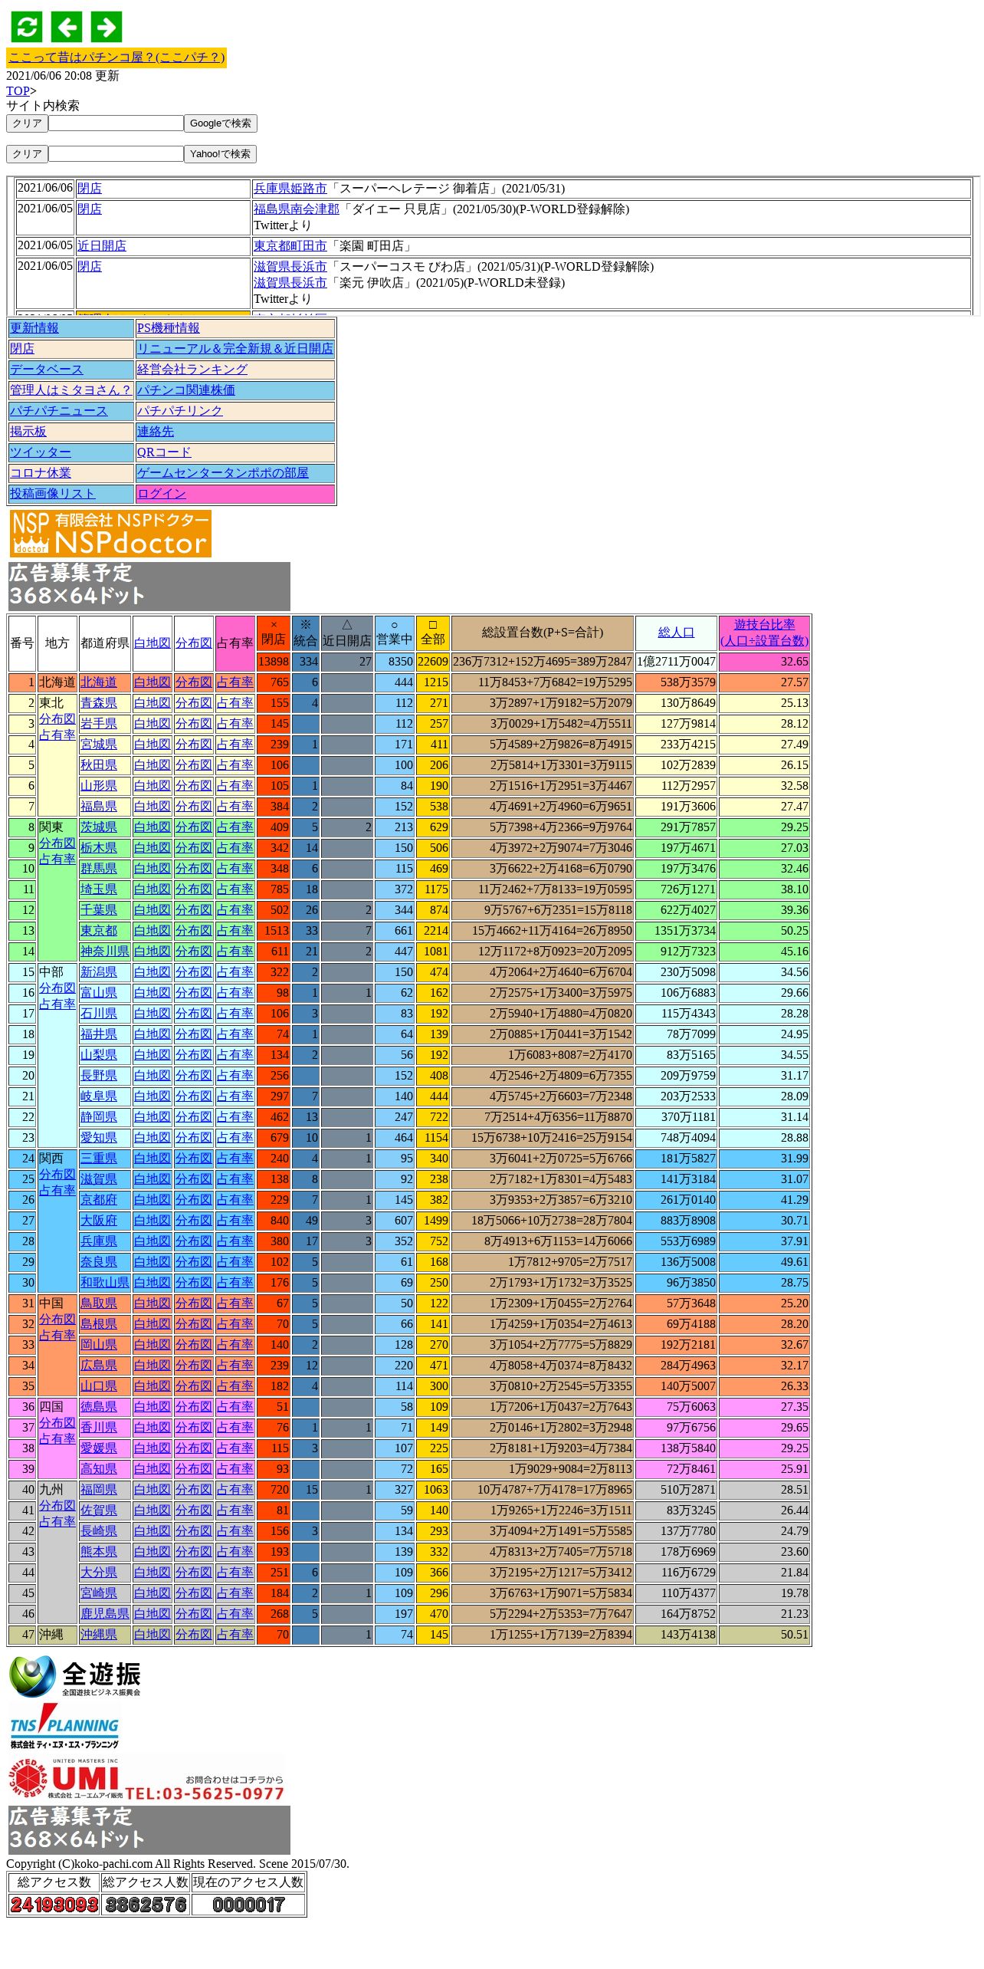Click the upper 広告募集予定 gray banner
This screenshot has width=984, height=1969.
[x=149, y=587]
